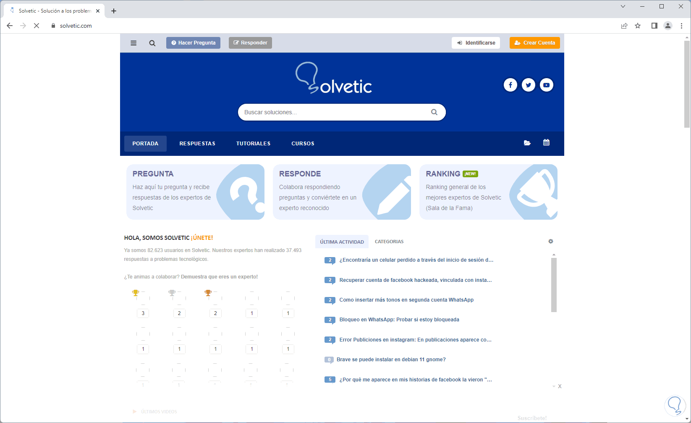Open the TUTORIALES menu

[253, 143]
